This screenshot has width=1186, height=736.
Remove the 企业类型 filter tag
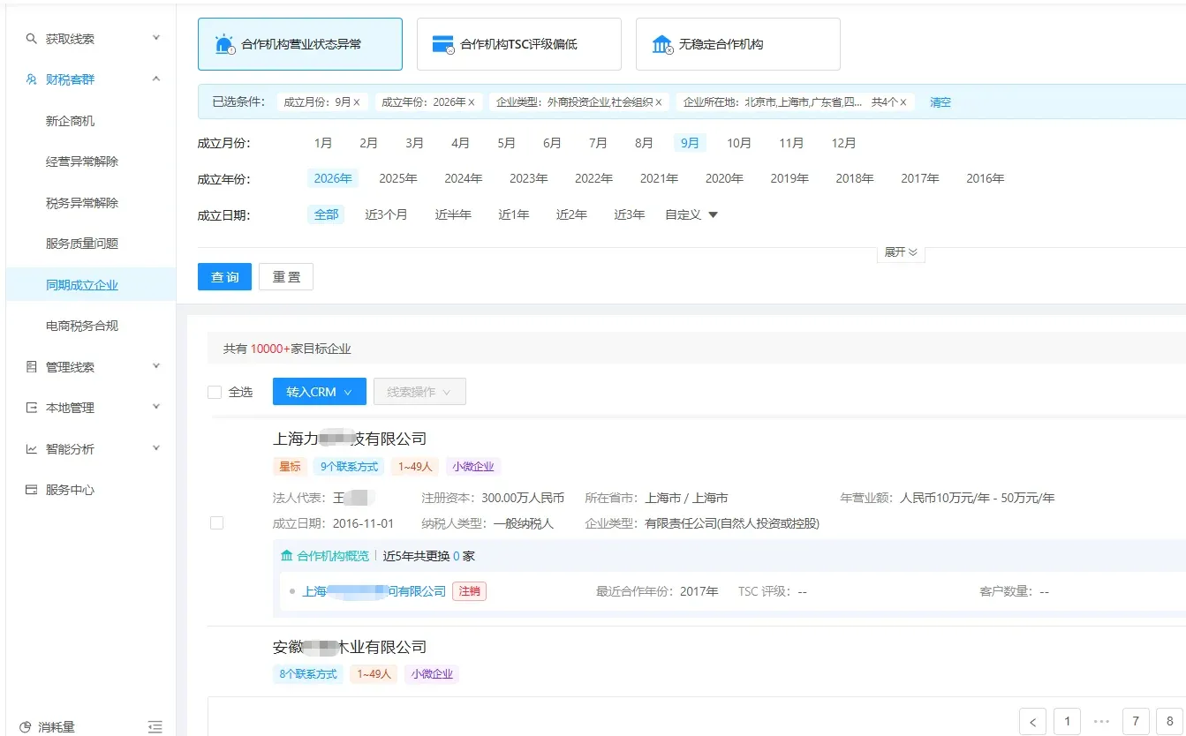click(x=659, y=102)
